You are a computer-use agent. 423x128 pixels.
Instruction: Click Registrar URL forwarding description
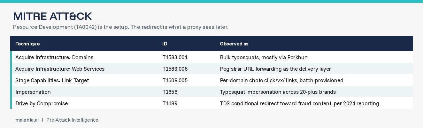275,69
